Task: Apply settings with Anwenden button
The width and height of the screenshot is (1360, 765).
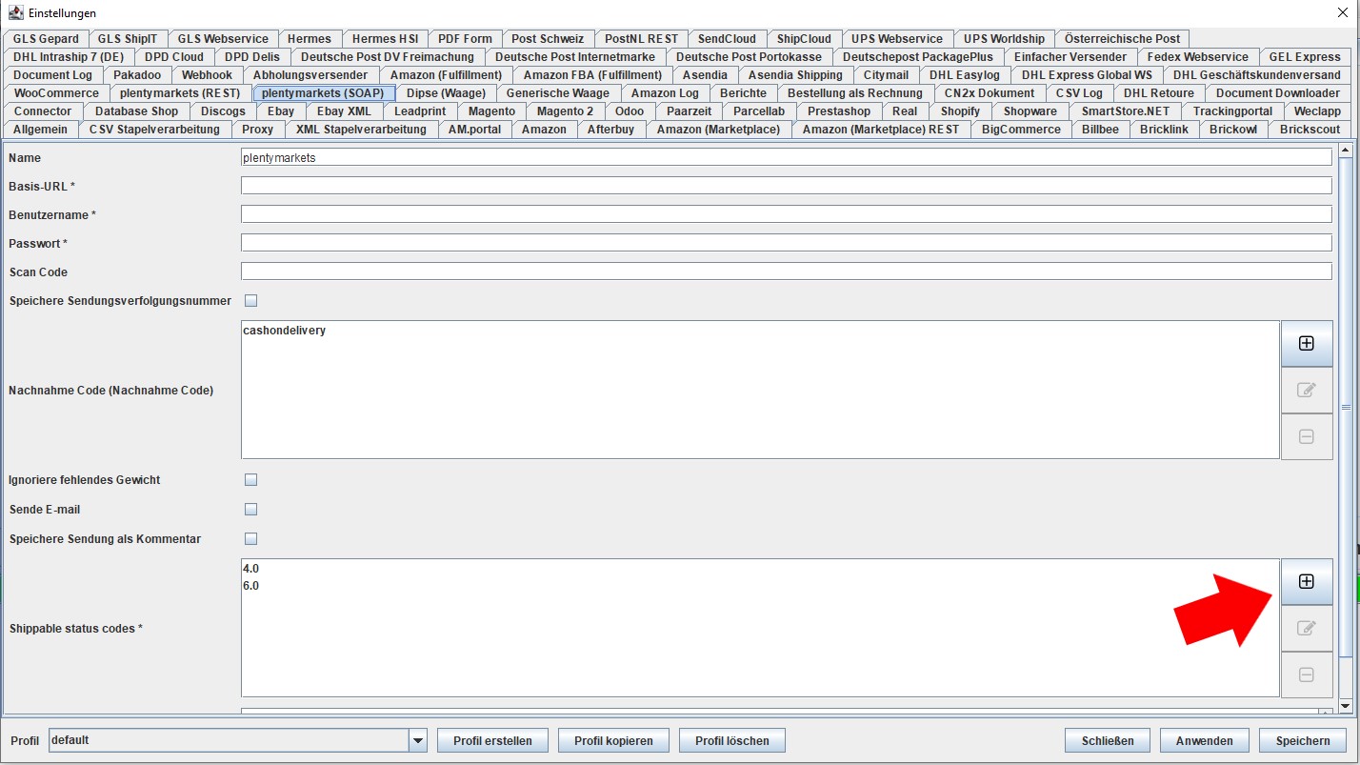Action: [1205, 740]
